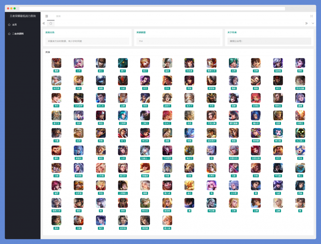Click the 系统公告 card heading

click(50, 32)
